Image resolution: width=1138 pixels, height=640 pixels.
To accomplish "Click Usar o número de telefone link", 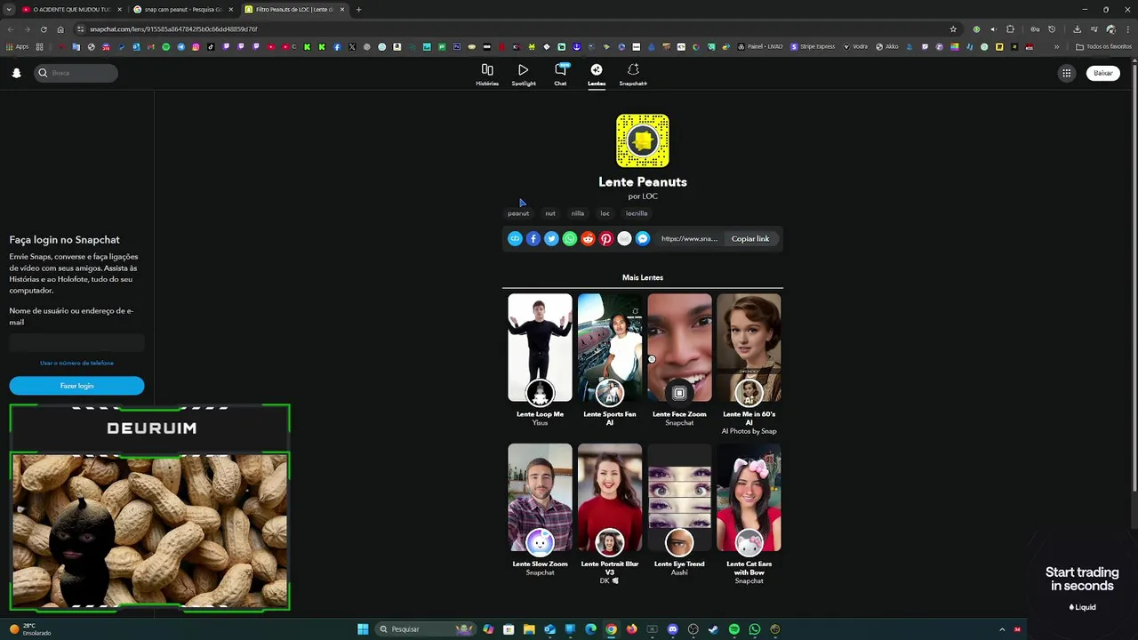I will 76,363.
